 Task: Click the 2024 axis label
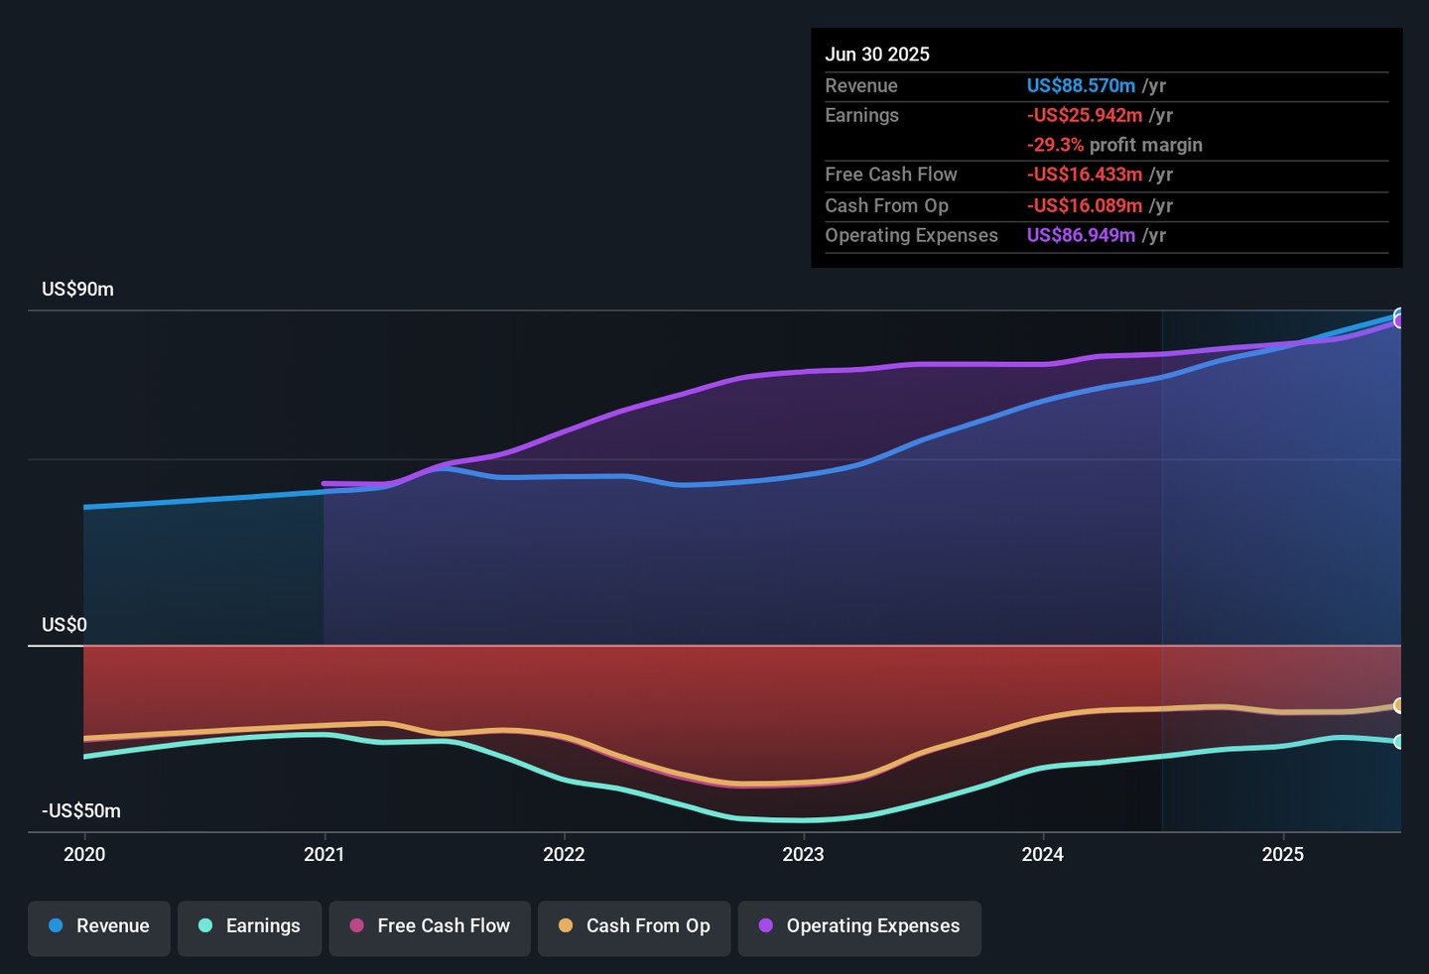1043,854
